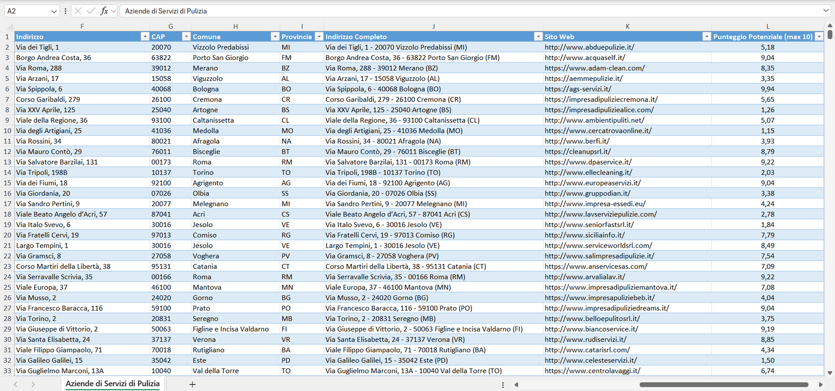The image size is (835, 391).
Task: Open the Name Box dropdown arrow
Action: 54,11
